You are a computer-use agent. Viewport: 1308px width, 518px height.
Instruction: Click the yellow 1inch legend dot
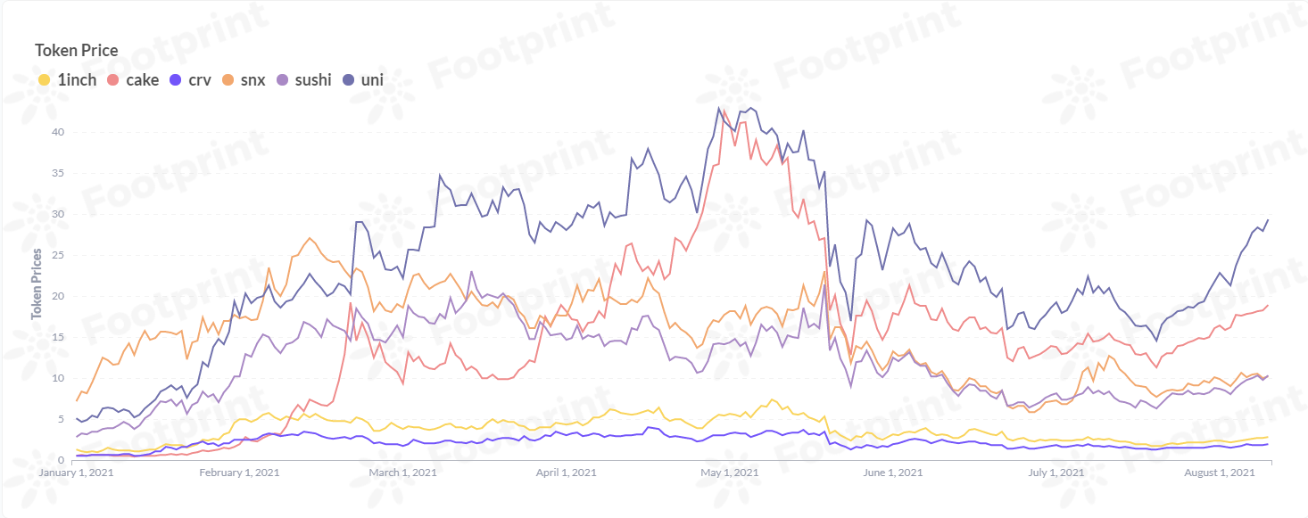pyautogui.click(x=44, y=80)
